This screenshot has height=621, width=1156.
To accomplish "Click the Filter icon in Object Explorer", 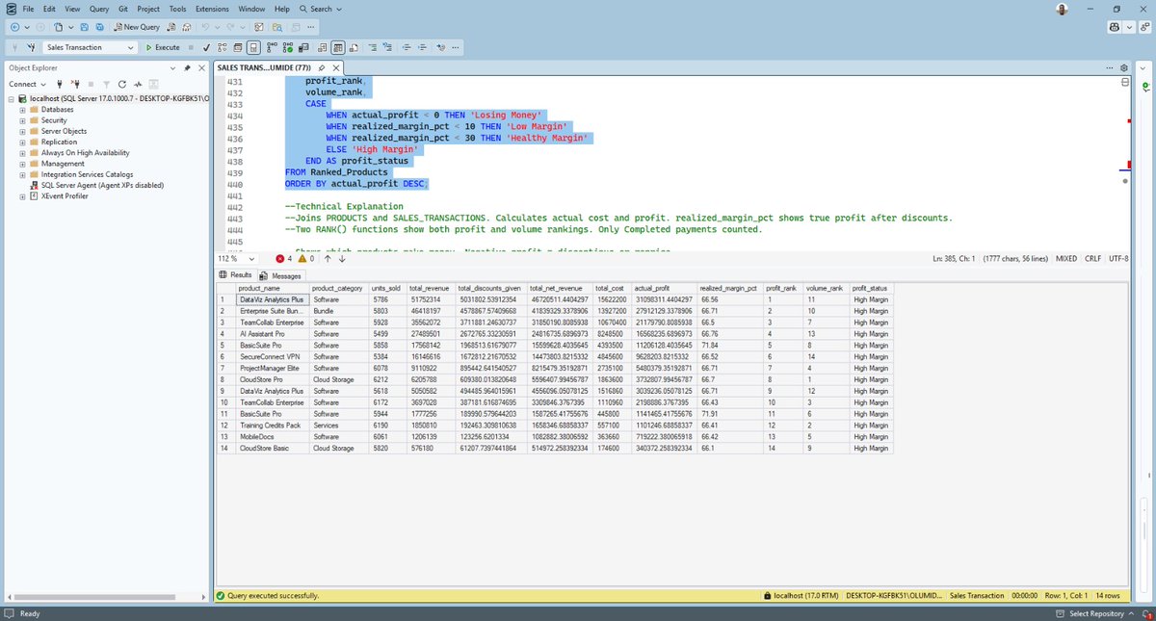I will click(107, 84).
